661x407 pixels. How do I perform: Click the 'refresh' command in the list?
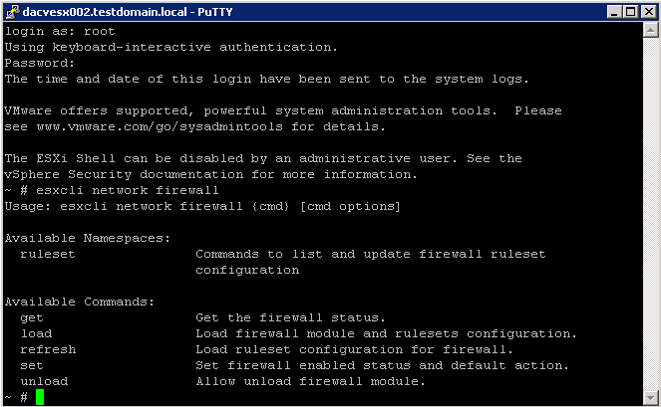point(48,349)
